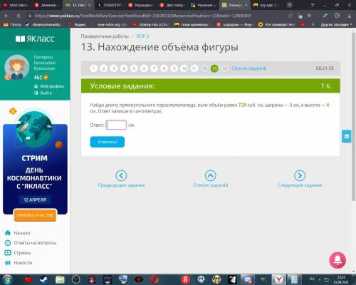Click Список заданий text below up arrow
This screenshot has width=356, height=285.
(211, 185)
